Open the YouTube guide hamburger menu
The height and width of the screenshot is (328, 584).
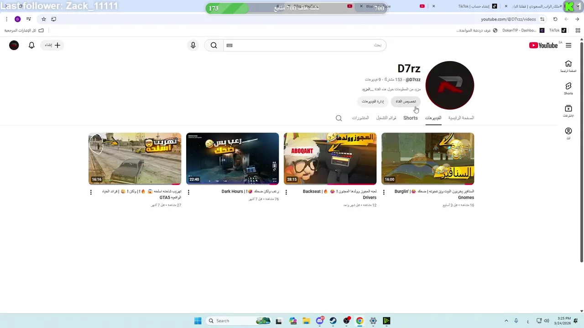click(x=568, y=45)
